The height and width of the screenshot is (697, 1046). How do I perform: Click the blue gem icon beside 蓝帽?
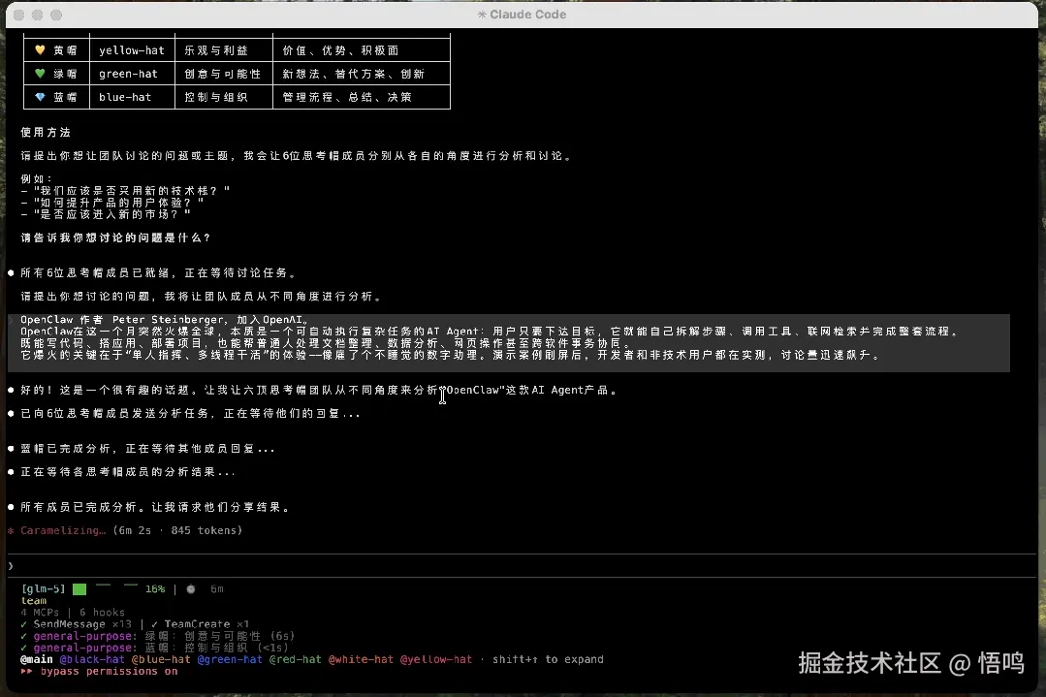click(x=40, y=97)
